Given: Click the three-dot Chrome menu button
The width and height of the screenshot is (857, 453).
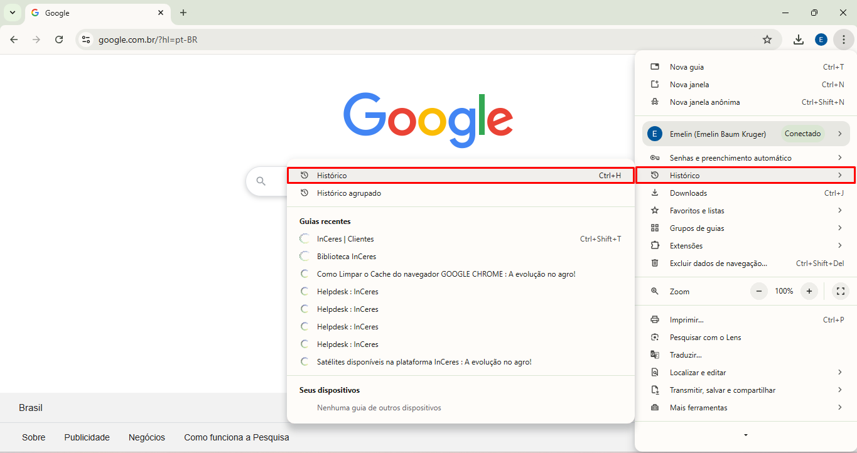Looking at the screenshot, I should [x=844, y=40].
